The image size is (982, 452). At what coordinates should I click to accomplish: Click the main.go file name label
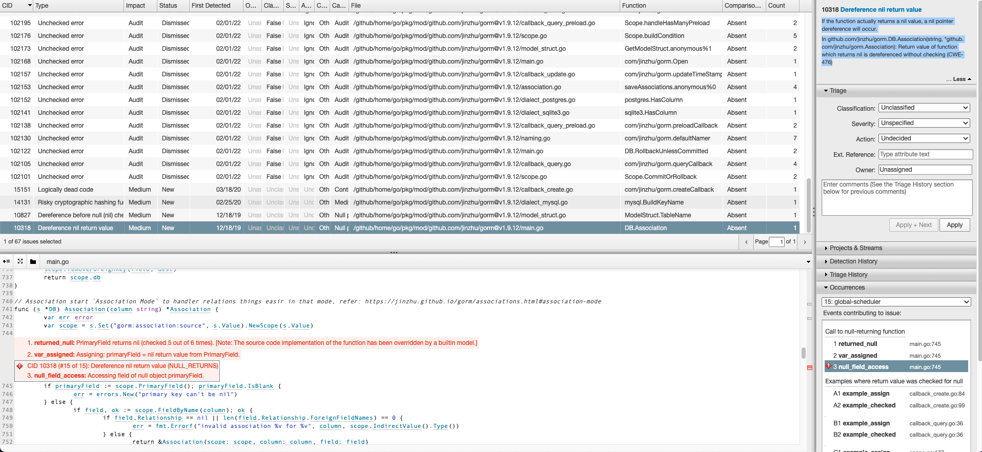(x=57, y=262)
